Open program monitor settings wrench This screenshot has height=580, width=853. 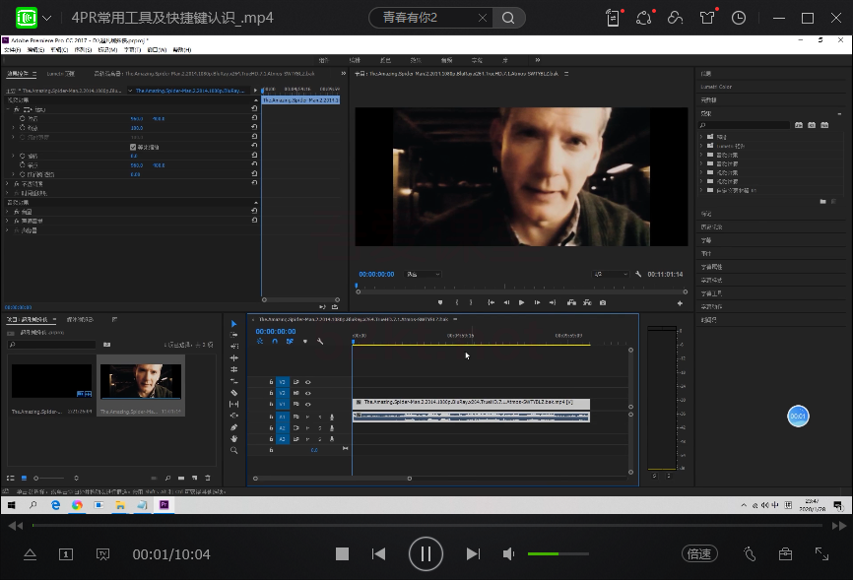(638, 274)
